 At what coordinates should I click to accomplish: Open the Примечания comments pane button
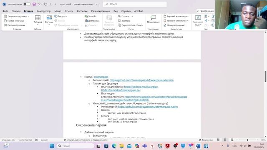point(205,11)
